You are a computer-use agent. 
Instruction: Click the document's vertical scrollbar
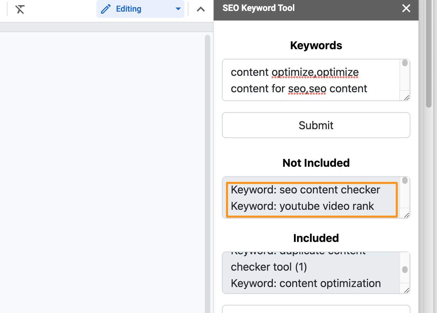tap(207, 171)
